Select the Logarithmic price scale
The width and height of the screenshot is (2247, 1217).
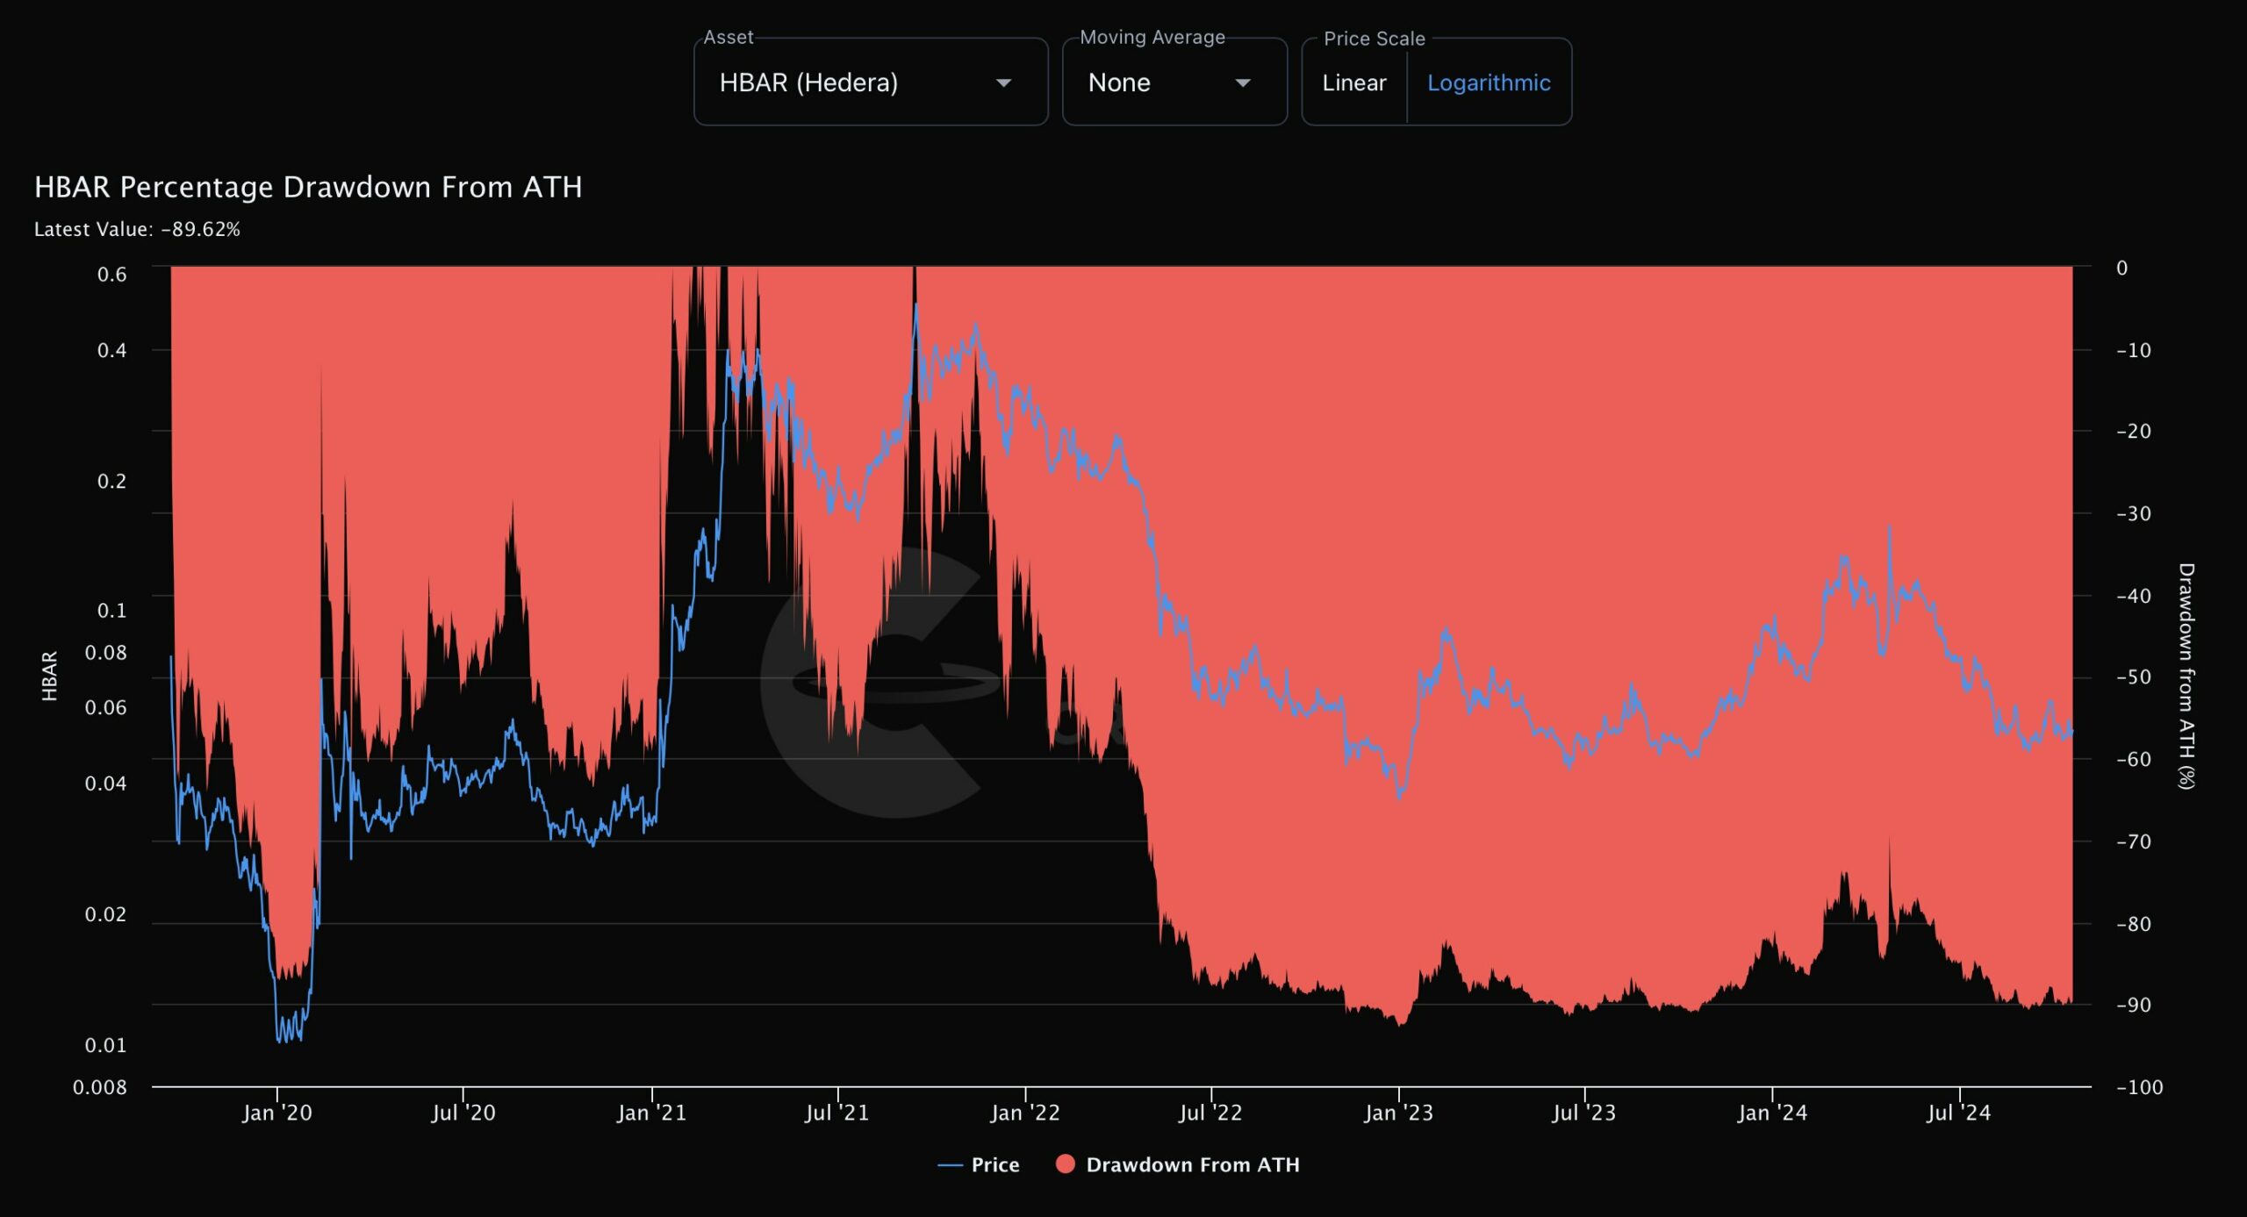coord(1488,82)
